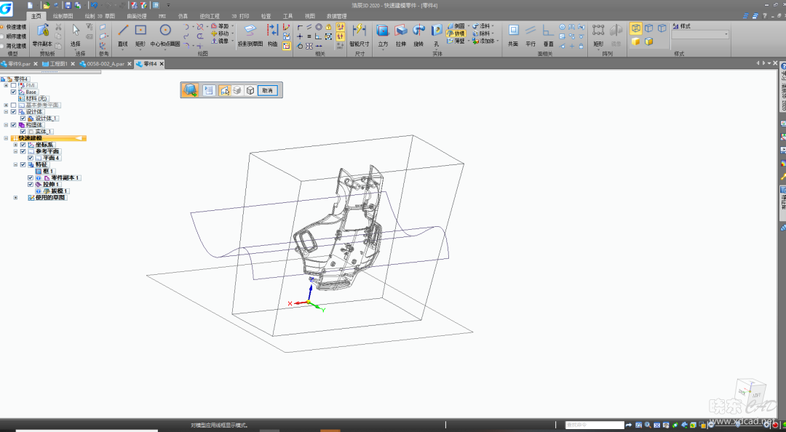This screenshot has width=786, height=432.
Task: Expand the 使用的草图 tree node
Action: point(15,198)
